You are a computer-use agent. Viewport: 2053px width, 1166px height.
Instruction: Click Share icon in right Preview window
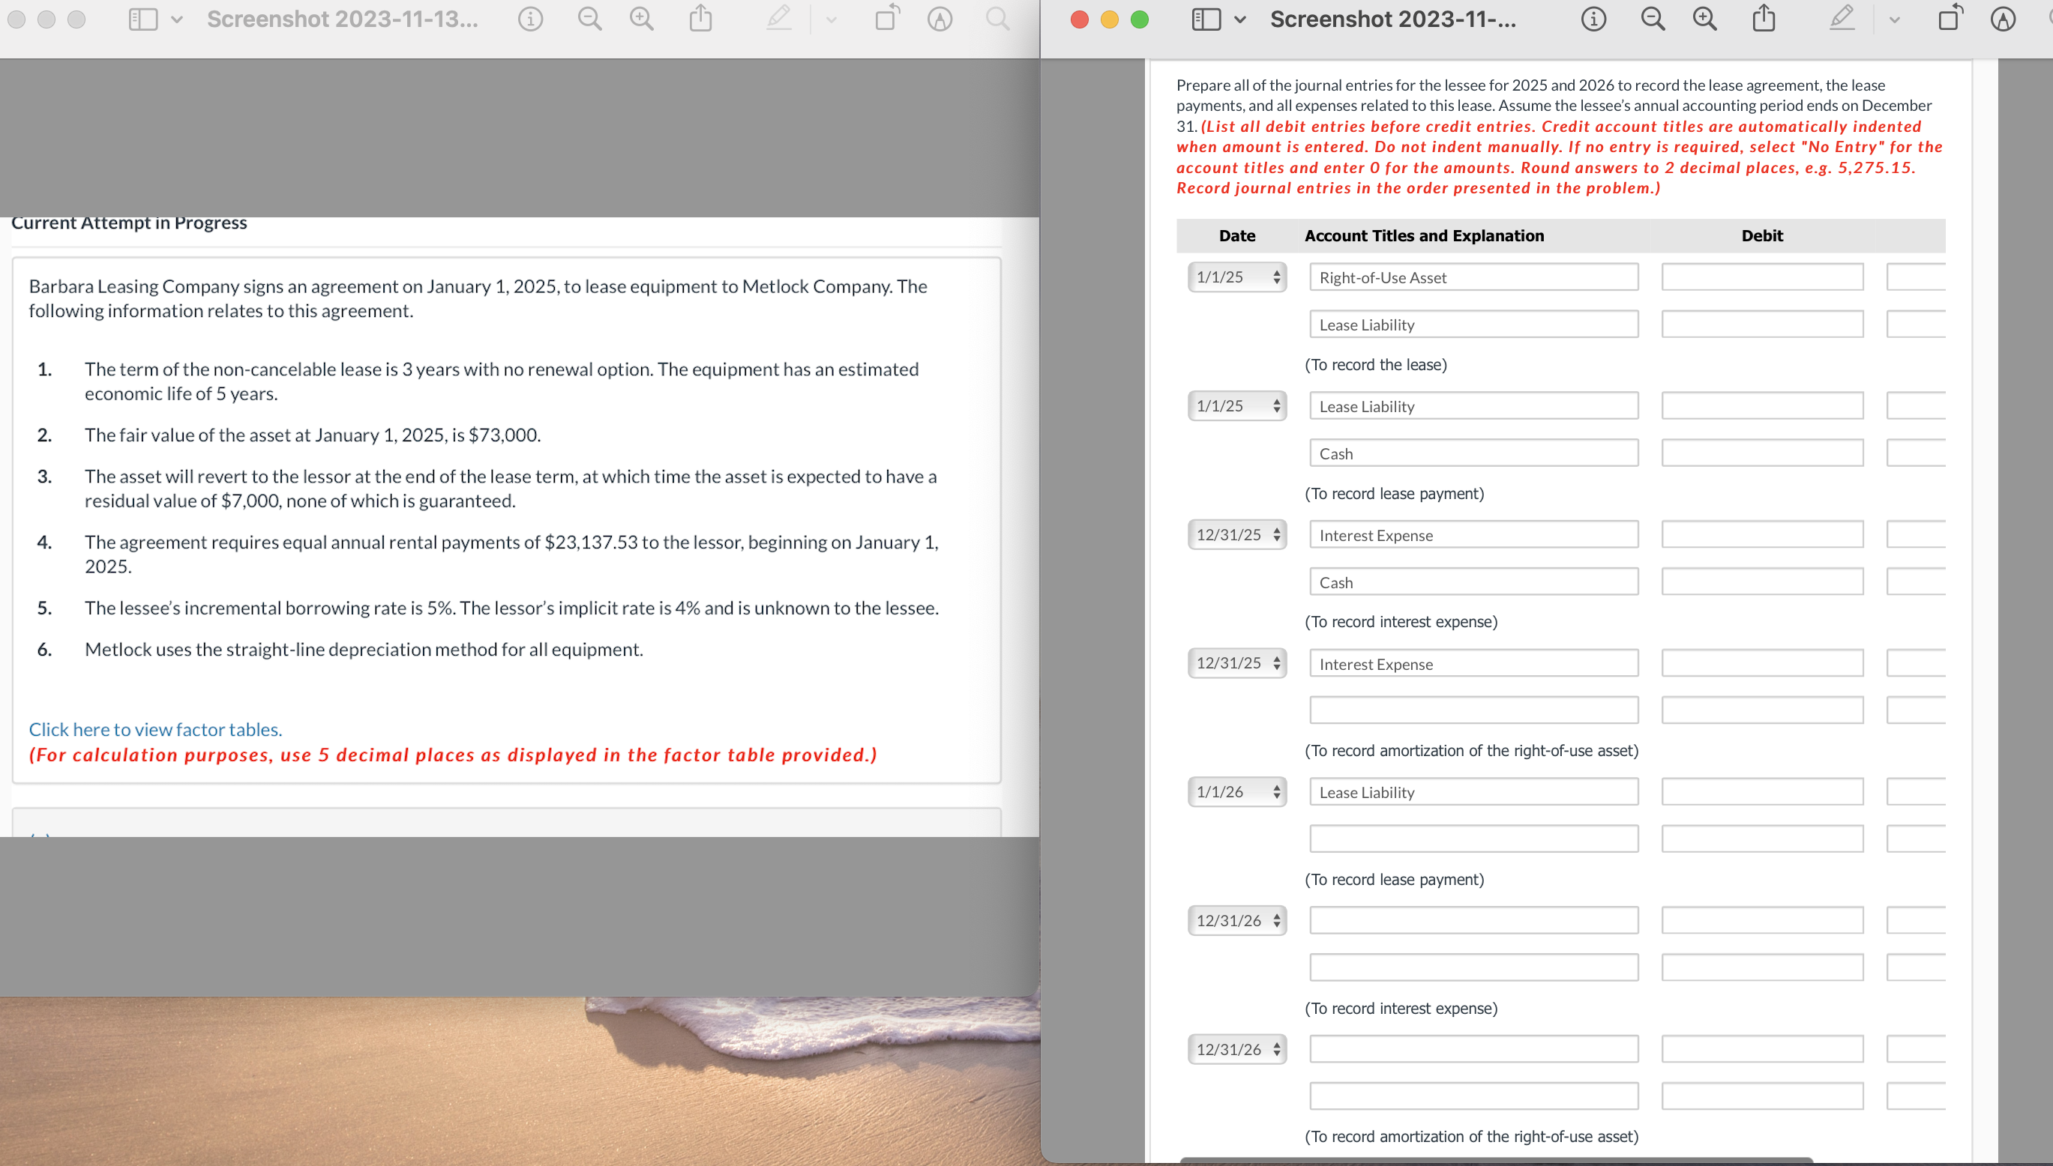coord(1763,19)
